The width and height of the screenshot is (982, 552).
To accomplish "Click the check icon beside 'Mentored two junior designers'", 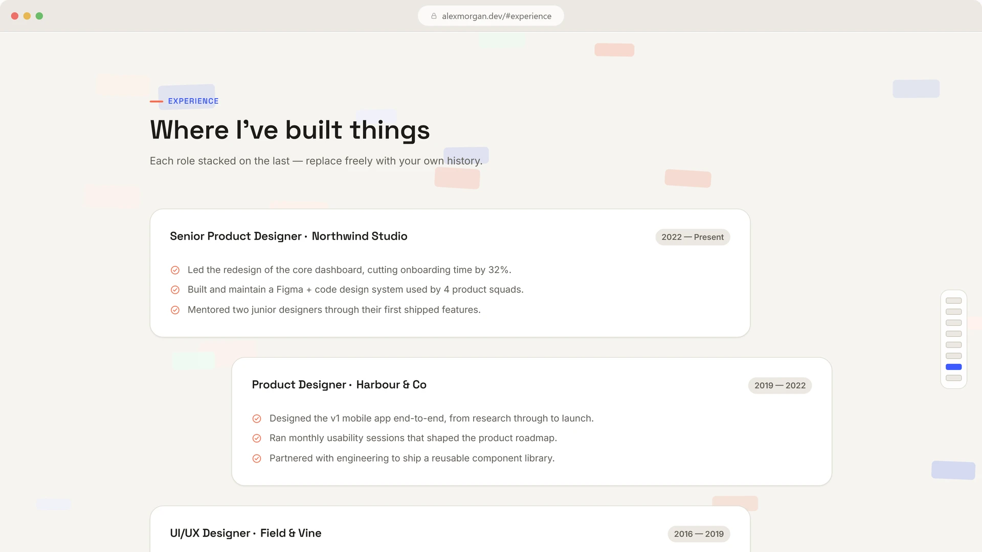I will [x=175, y=310].
